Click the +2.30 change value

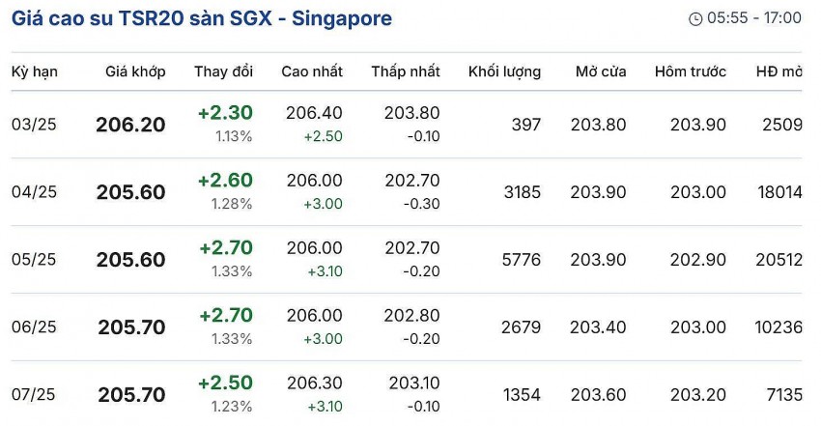(x=225, y=113)
